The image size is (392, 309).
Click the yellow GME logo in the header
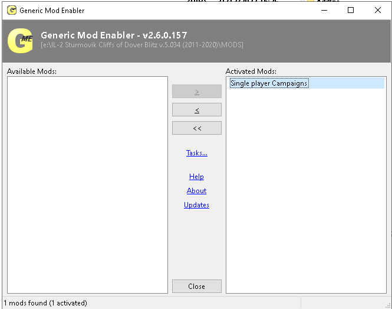[x=20, y=41]
